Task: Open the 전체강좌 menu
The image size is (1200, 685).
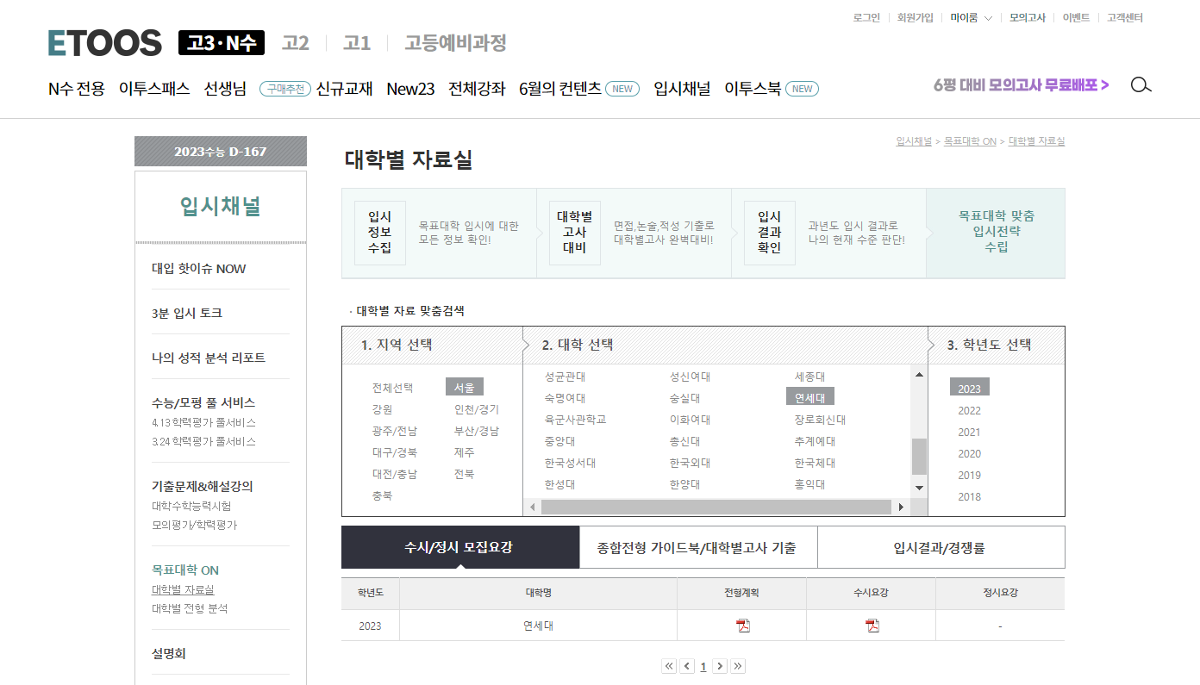Action: tap(477, 89)
